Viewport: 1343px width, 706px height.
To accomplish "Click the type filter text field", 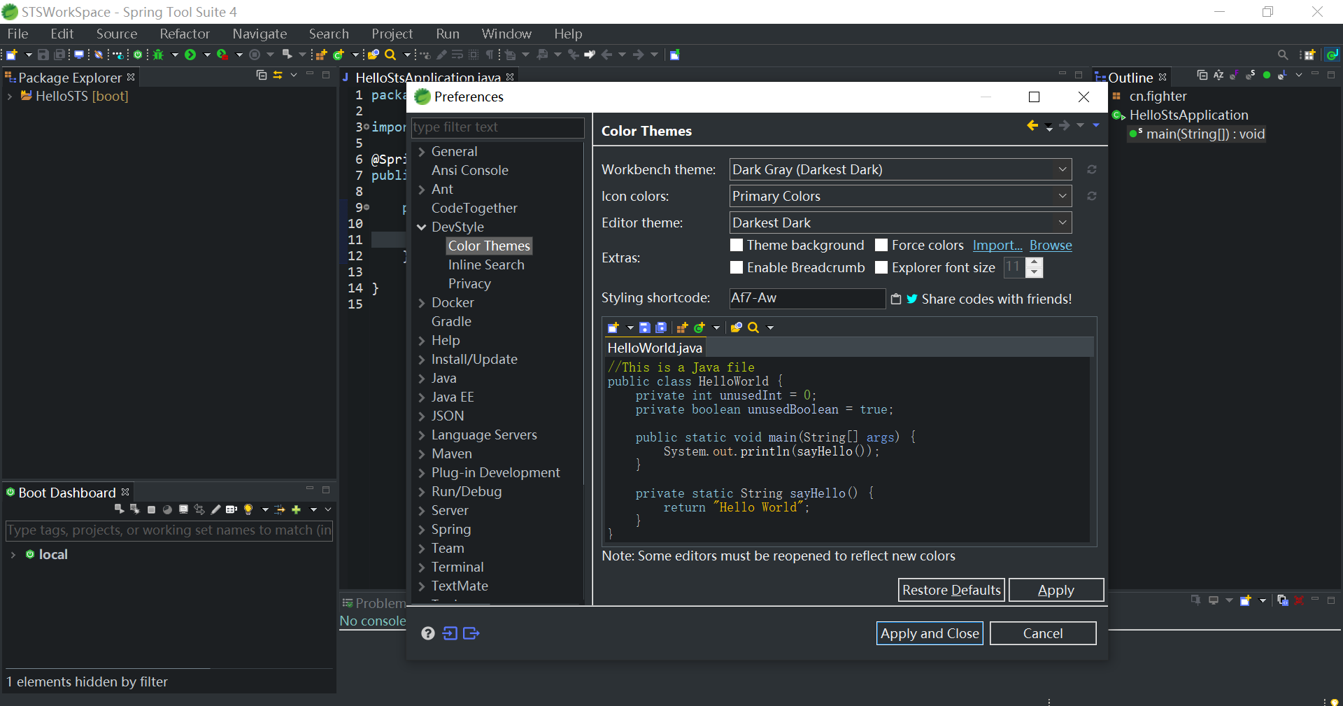I will point(497,127).
